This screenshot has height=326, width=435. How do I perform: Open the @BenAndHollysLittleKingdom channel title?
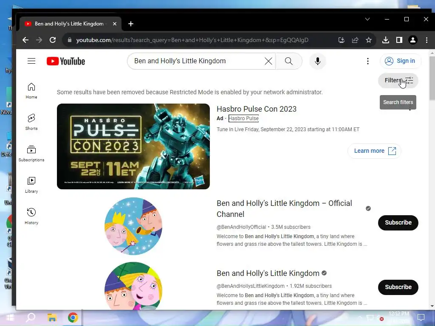pos(268,273)
